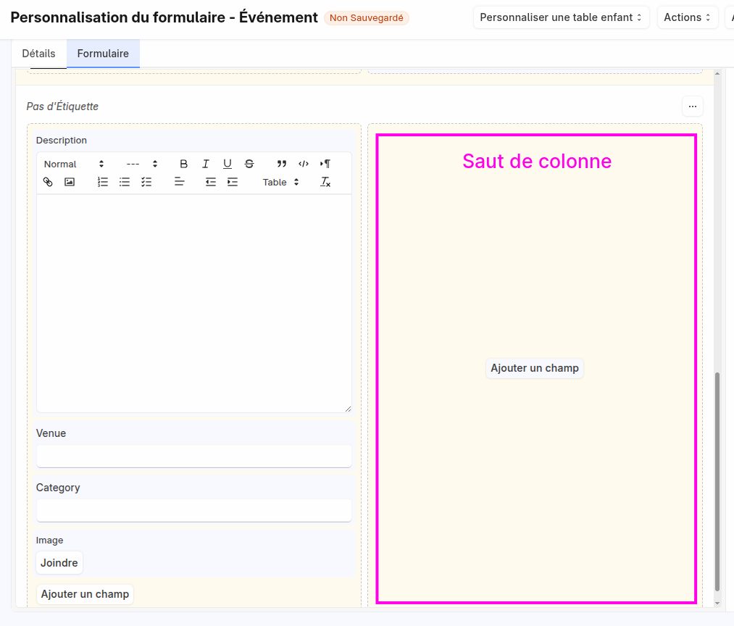Click Ajouter un champ in empty column
This screenshot has width=734, height=626.
pos(535,368)
